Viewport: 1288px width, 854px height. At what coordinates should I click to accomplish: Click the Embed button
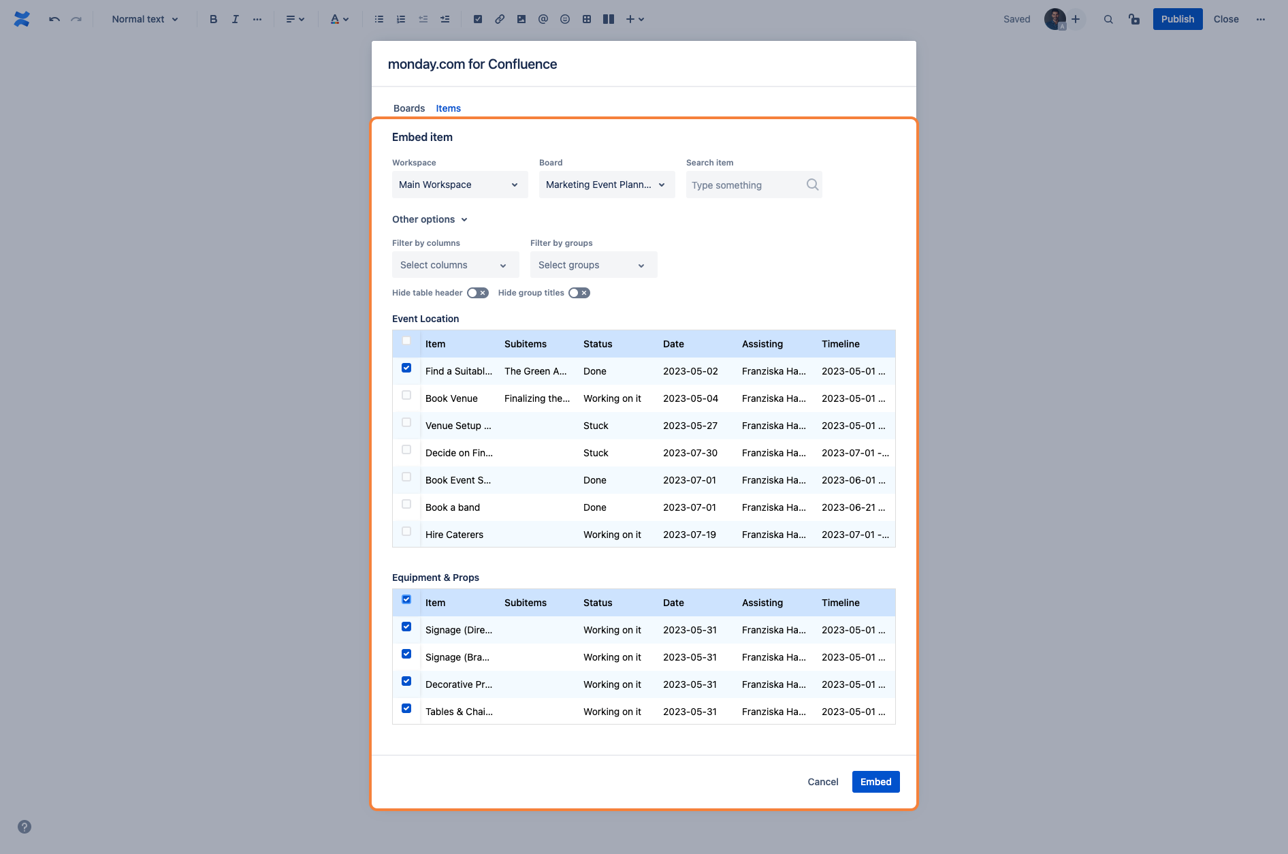click(x=875, y=782)
